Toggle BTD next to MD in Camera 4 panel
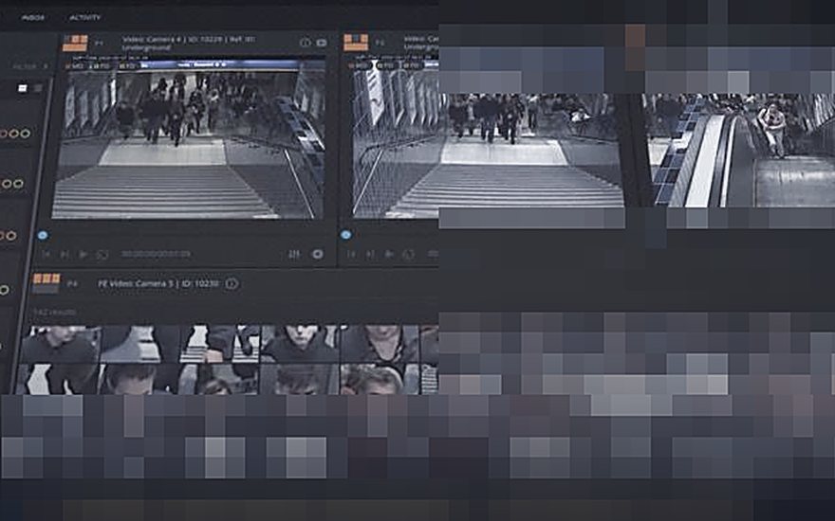 tap(101, 66)
